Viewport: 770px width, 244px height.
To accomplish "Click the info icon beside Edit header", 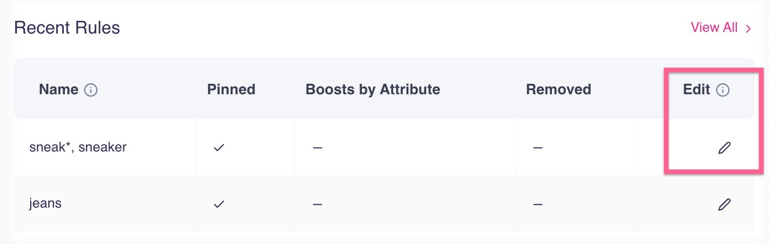I will coord(722,90).
